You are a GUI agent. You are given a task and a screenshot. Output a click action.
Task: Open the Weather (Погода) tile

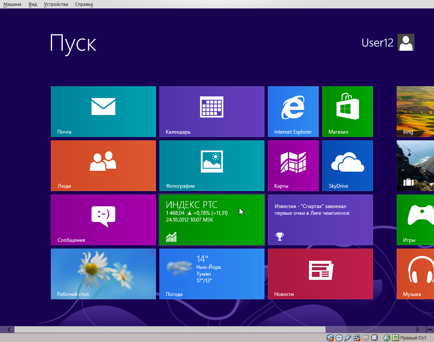(x=211, y=274)
